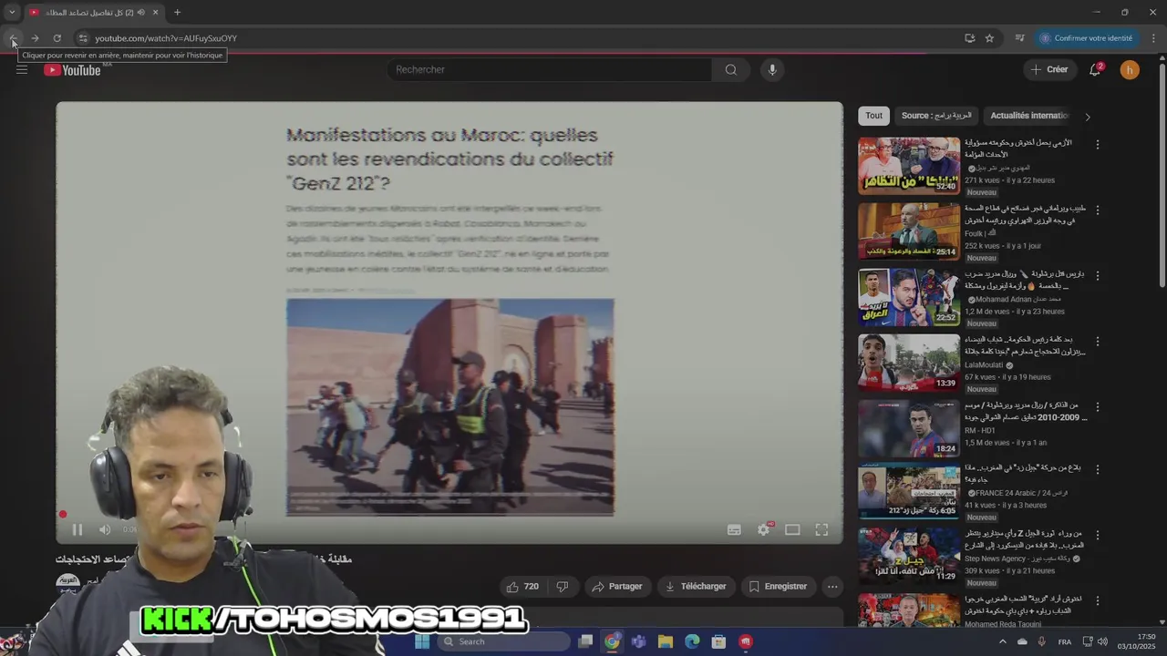Open the 13:39 LalaMoulati video thumbnail
This screenshot has width=1167, height=656.
tap(909, 363)
